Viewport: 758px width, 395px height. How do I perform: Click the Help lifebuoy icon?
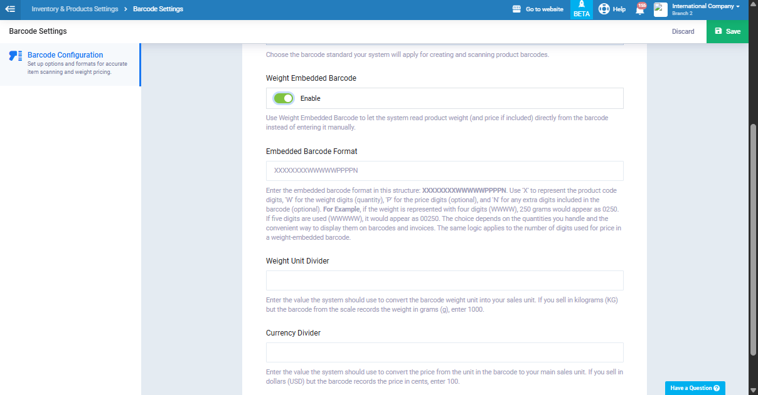[x=604, y=9]
